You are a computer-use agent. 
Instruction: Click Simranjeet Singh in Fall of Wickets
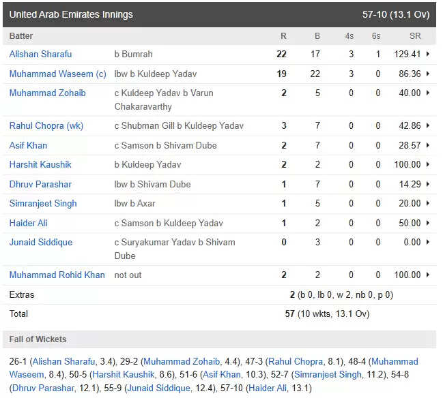[328, 375]
